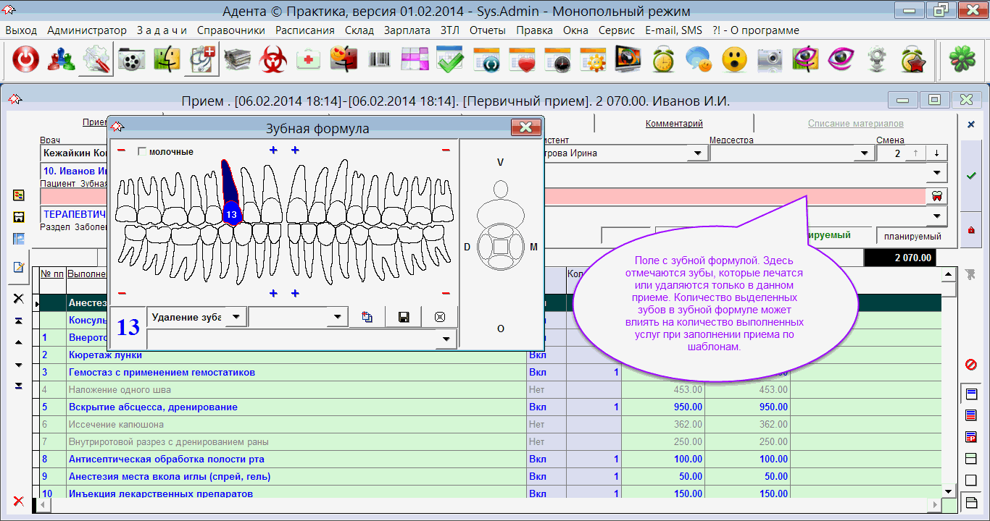Toggle Вкл on Гемостаз с применением гемостатиков row
The height and width of the screenshot is (521, 990).
click(x=537, y=373)
